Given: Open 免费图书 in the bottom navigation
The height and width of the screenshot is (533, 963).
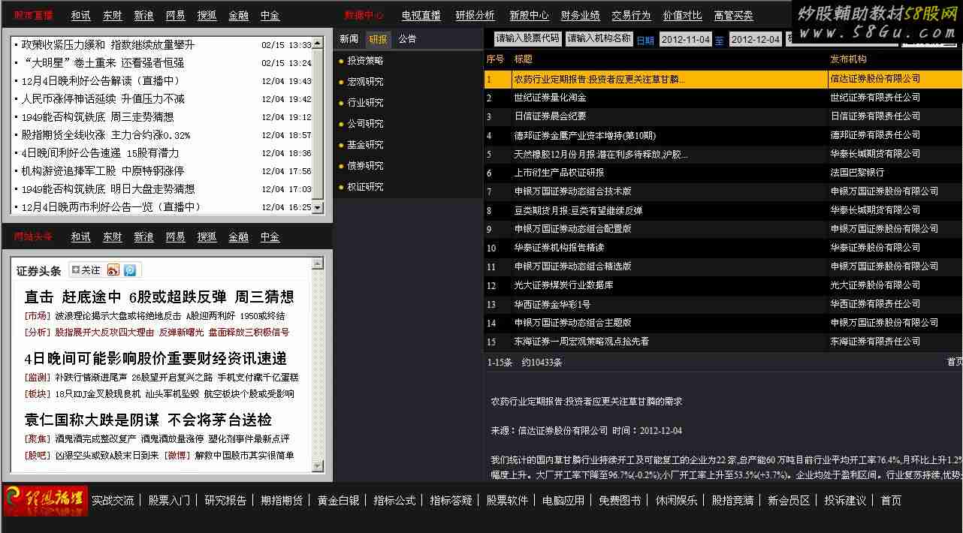Looking at the screenshot, I should [x=620, y=501].
